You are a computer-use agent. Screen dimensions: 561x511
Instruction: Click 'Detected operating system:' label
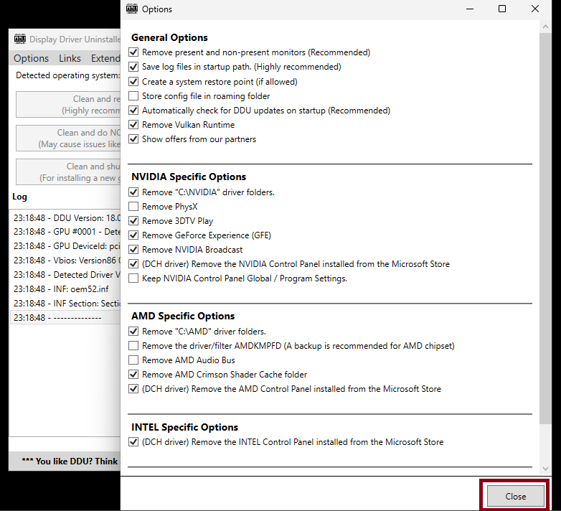click(x=68, y=75)
